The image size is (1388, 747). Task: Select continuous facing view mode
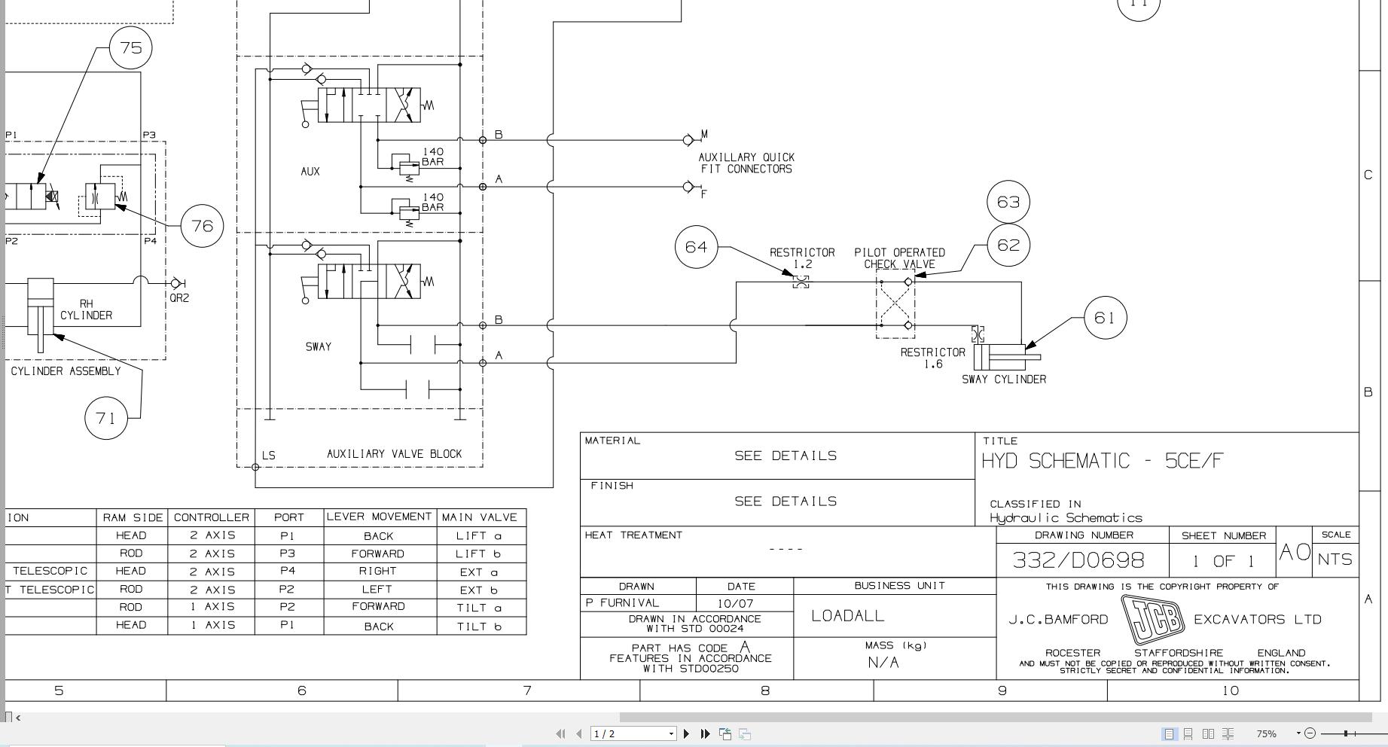[1228, 733]
